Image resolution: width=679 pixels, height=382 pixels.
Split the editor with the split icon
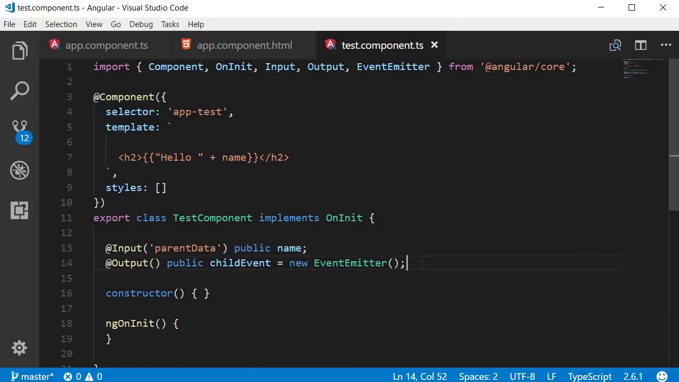click(641, 46)
